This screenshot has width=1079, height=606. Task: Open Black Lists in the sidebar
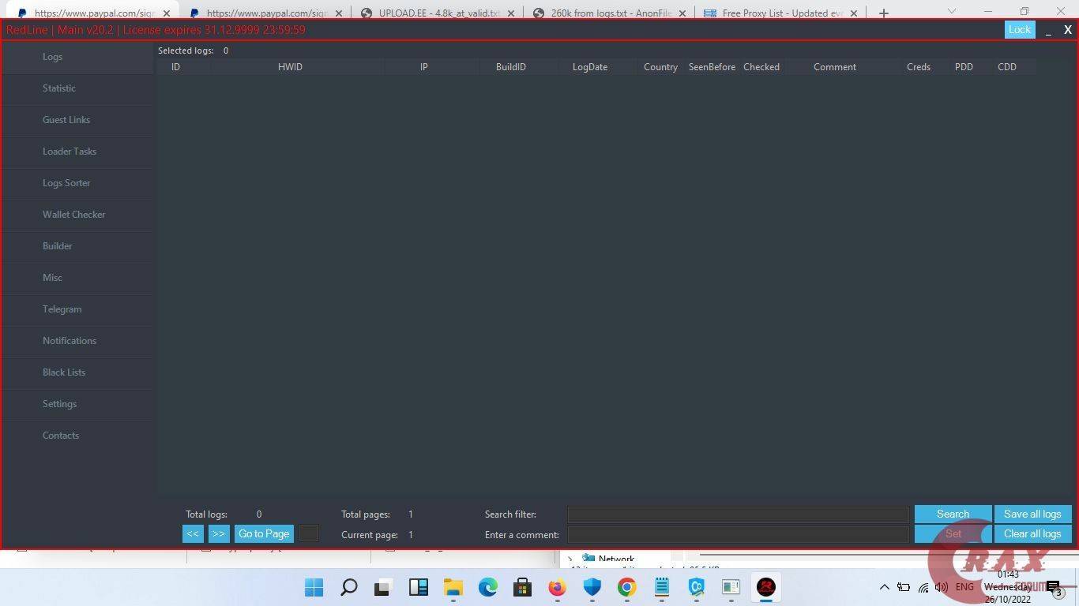77,372
